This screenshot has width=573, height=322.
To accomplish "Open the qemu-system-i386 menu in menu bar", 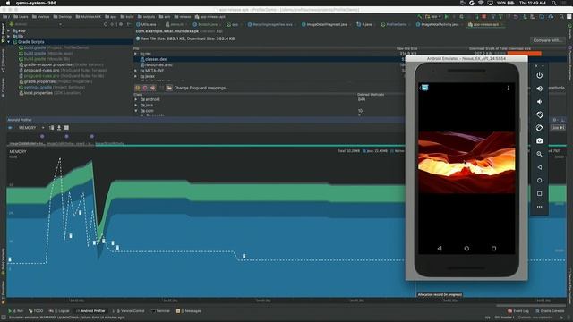I will 36,3.
